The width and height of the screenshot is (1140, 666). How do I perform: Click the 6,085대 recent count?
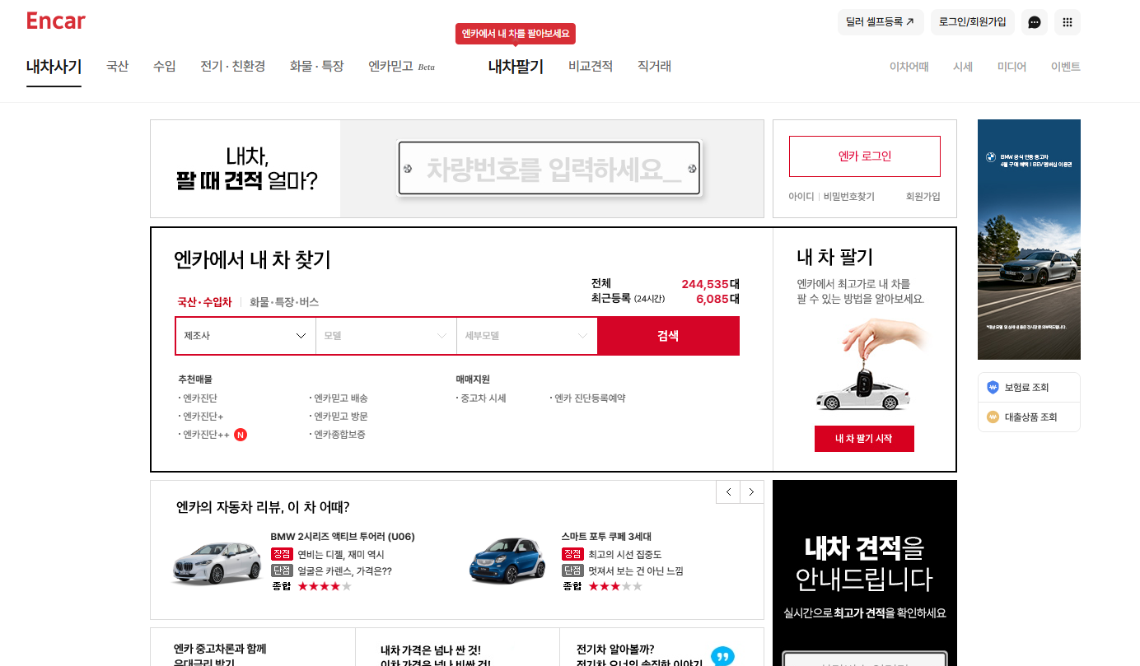click(x=717, y=299)
